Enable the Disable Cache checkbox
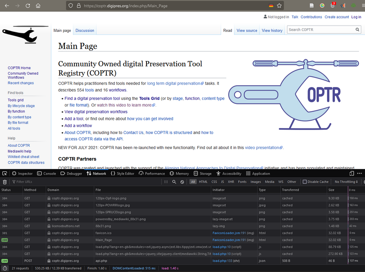The height and width of the screenshot is (272, 365). 305,182
